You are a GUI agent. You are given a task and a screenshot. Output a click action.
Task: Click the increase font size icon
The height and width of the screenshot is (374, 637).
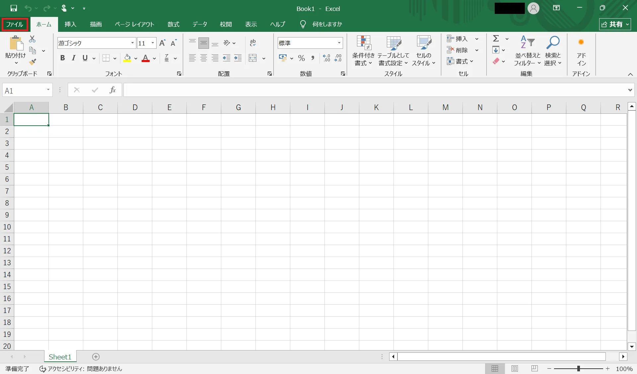click(x=162, y=43)
